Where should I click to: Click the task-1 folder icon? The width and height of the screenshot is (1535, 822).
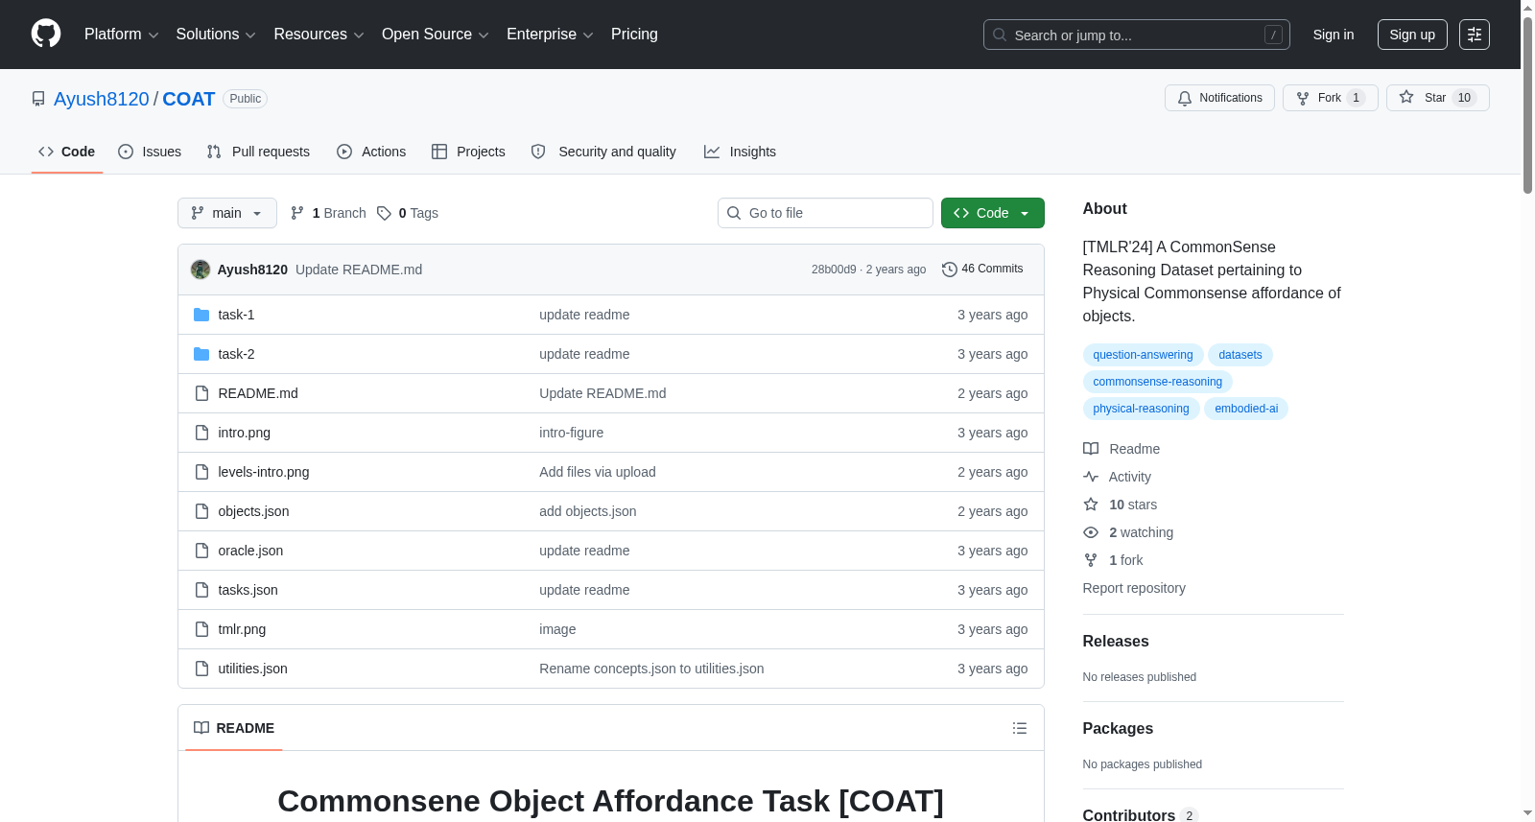(x=201, y=315)
